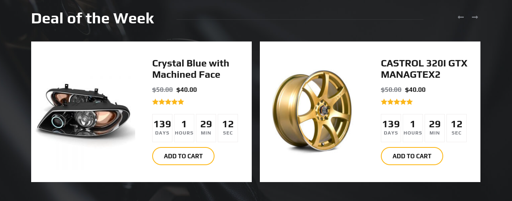
Task: Click the gold wheel star rating
Action: 397,102
